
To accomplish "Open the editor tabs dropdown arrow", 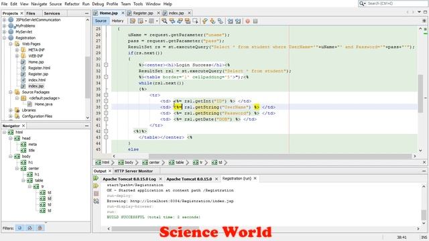I will coord(419,12).
